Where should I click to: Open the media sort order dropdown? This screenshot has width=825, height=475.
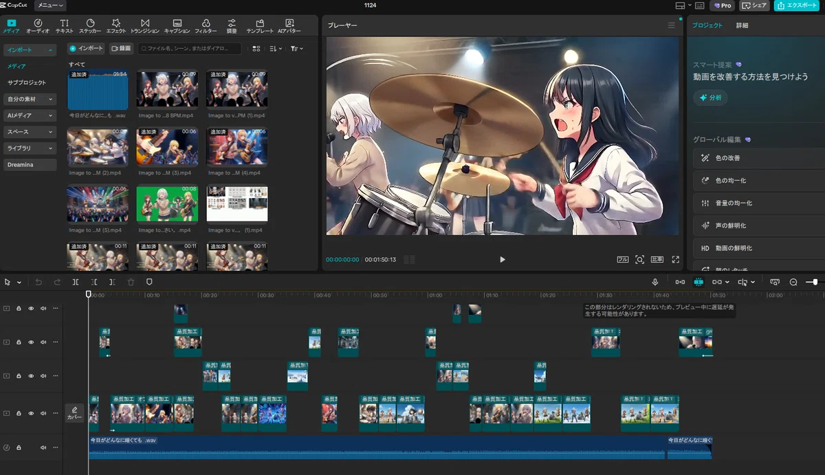(276, 49)
